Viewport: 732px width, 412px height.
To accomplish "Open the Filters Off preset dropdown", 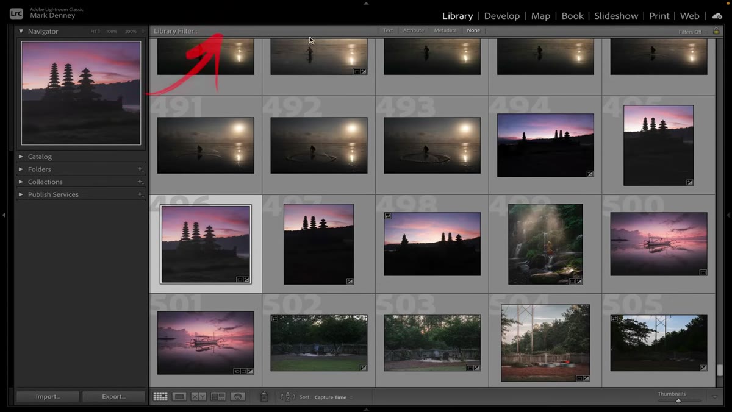I will coord(692,32).
